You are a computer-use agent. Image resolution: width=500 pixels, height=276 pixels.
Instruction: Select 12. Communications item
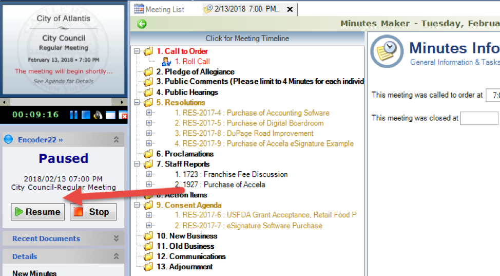coord(191,256)
